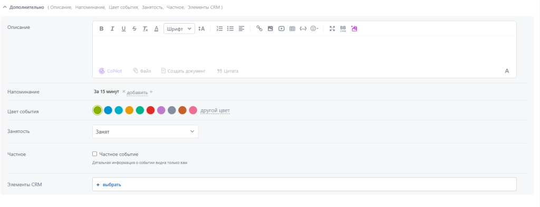Insert an image into description

click(271, 29)
